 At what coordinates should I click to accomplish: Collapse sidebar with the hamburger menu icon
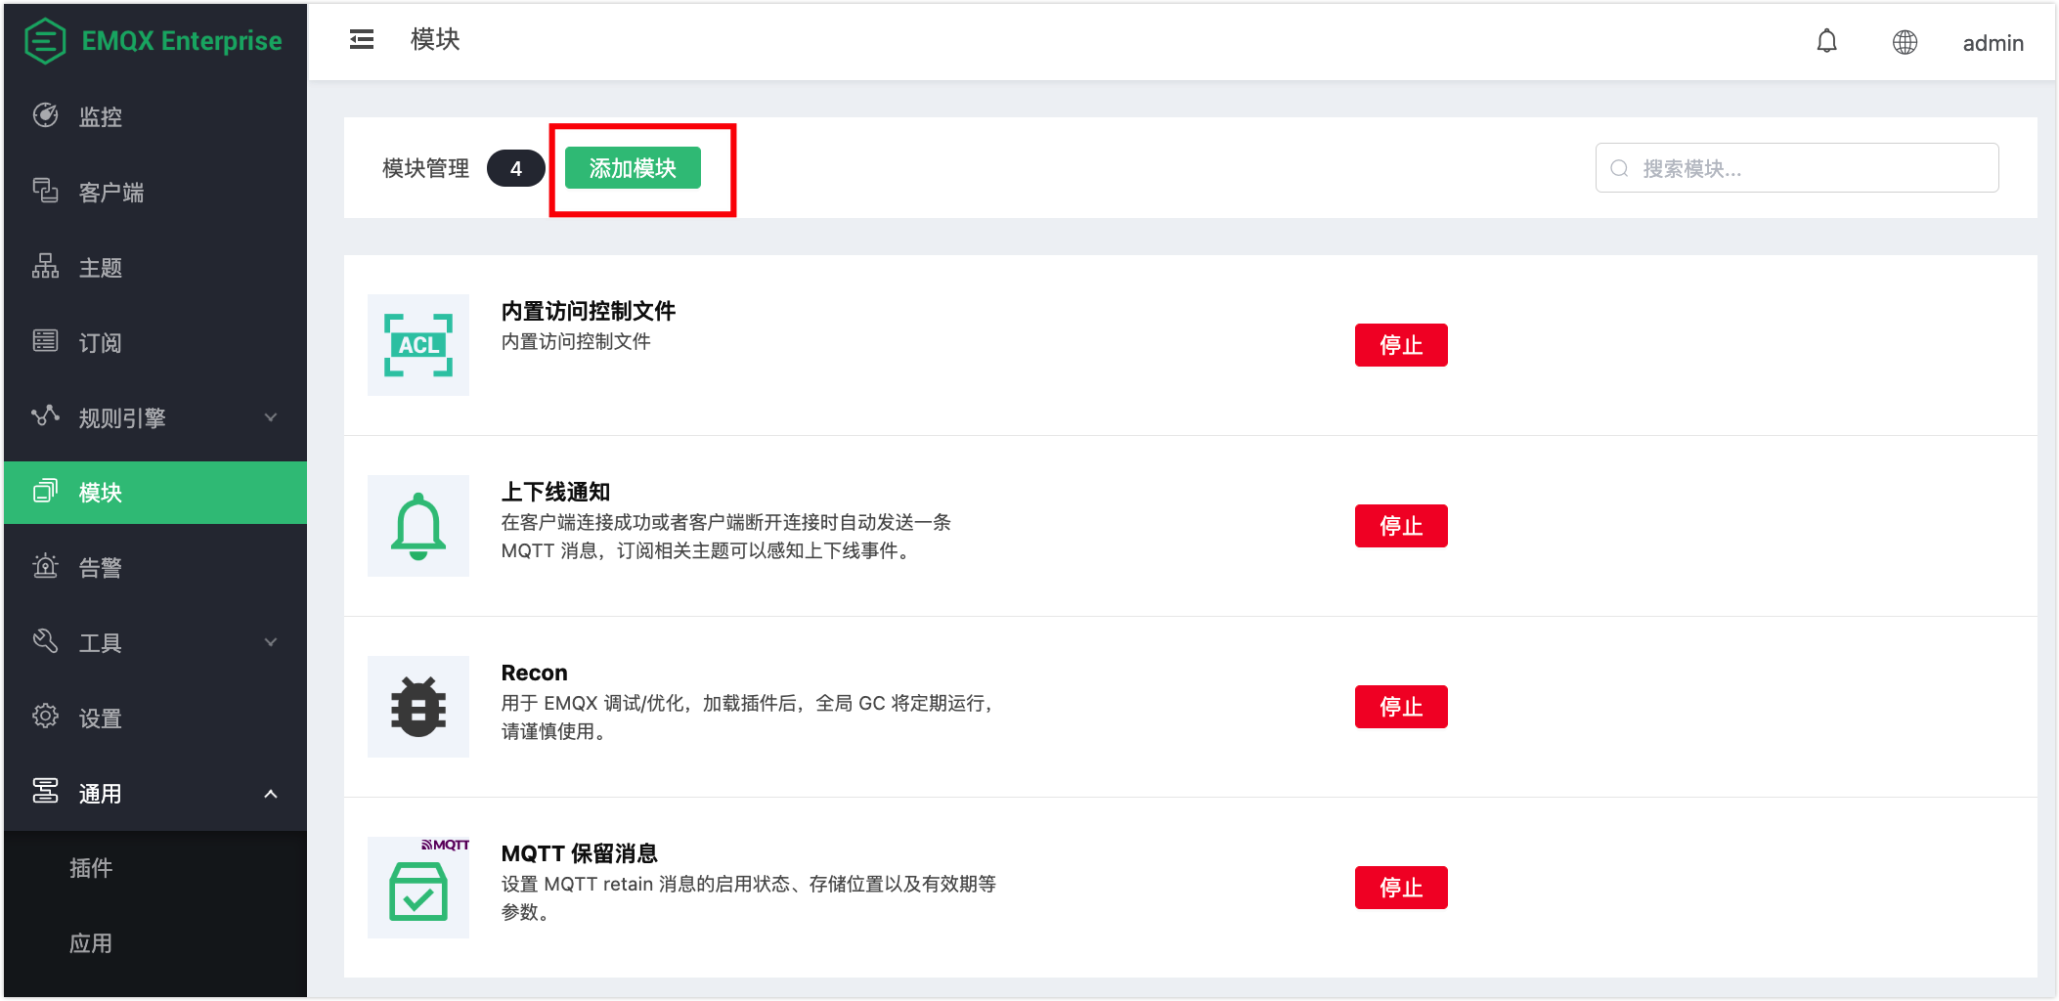coord(362,39)
